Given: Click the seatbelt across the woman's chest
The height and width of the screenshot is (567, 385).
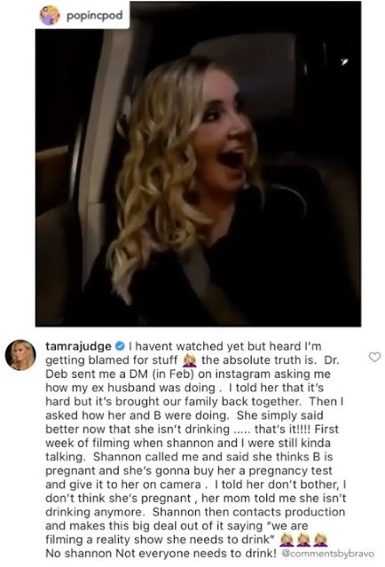Looking at the screenshot, I should 198,275.
